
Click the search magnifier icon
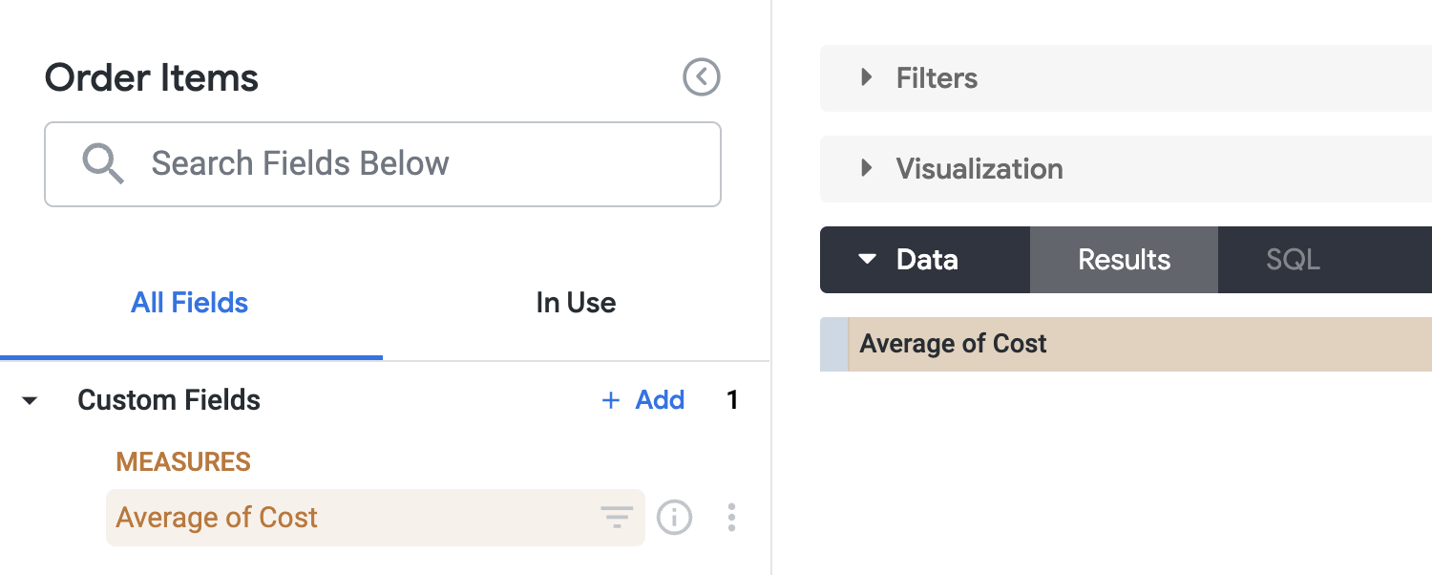[103, 163]
